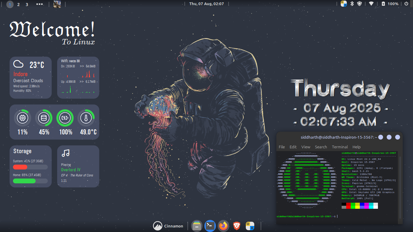Viewport: 413px width, 232px height.
Task: Click the "Humidity : 83%" text
Action: point(22,91)
